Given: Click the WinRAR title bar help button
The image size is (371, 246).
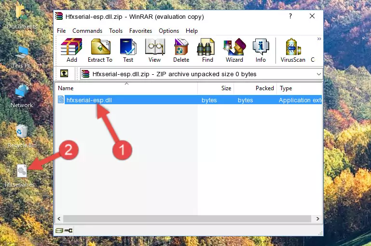Looking at the screenshot, I should 290,16.
